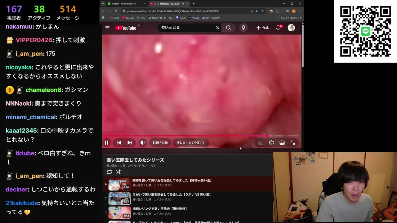Open すべてのブックマーク folder
This screenshot has height=223, width=397.
292,18
